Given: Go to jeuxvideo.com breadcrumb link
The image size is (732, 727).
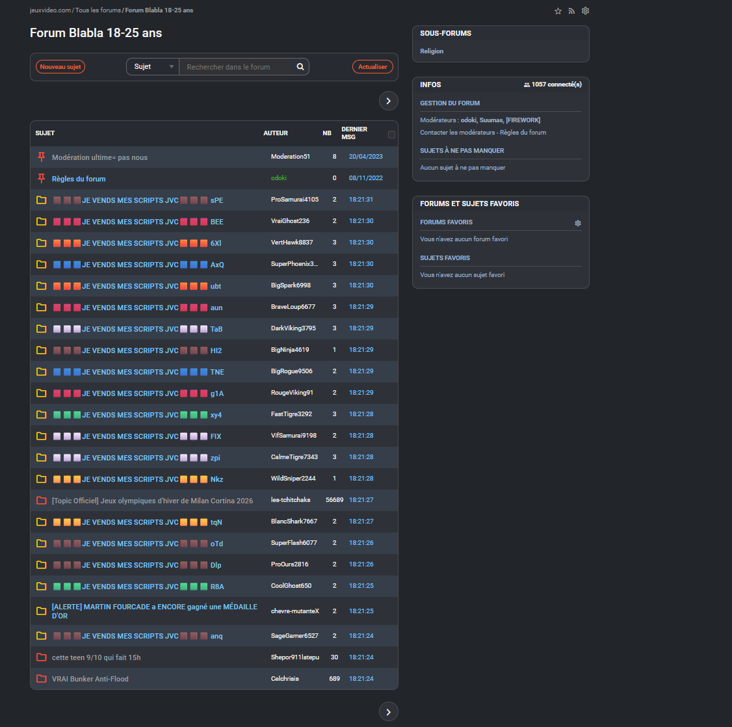Looking at the screenshot, I should (49, 10).
